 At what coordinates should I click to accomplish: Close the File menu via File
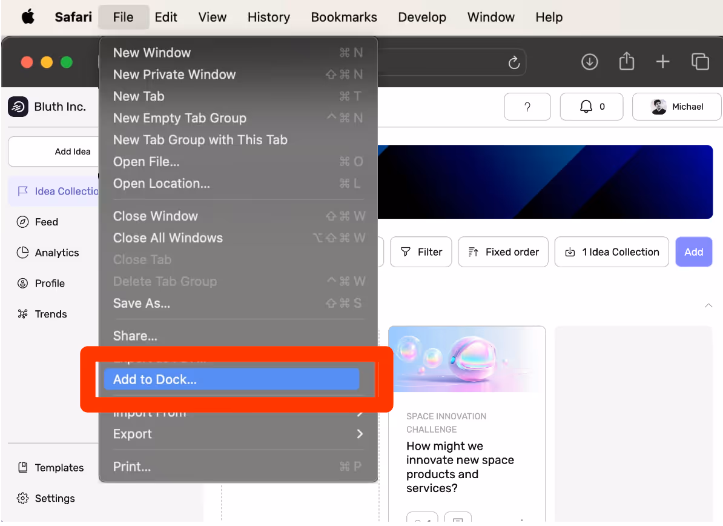coord(123,17)
